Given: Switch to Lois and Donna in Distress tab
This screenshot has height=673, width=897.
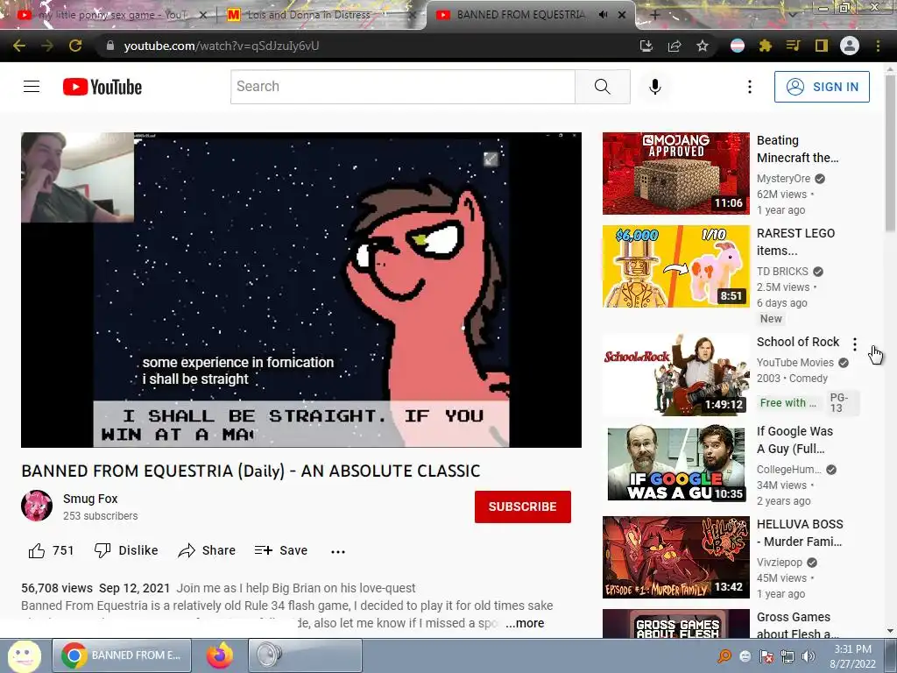Looking at the screenshot, I should (308, 15).
